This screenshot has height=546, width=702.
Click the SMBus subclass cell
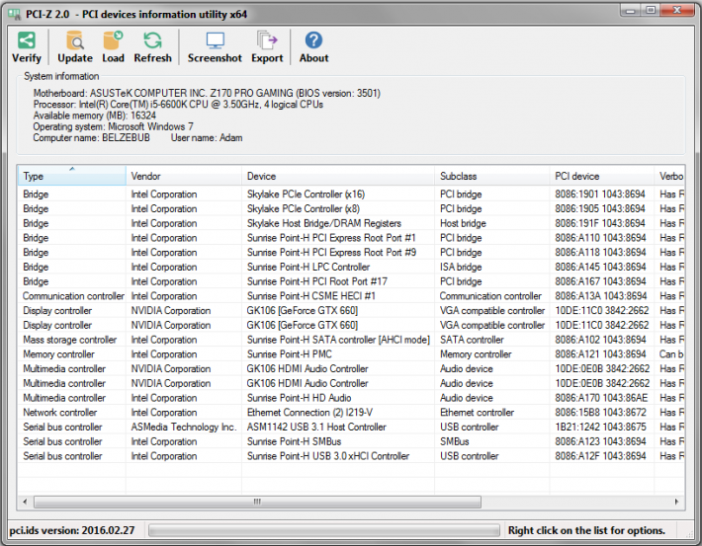click(x=455, y=441)
